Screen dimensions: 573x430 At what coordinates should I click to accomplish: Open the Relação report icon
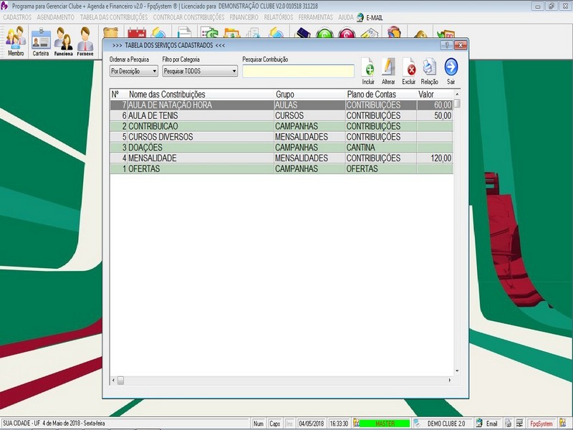coord(429,68)
